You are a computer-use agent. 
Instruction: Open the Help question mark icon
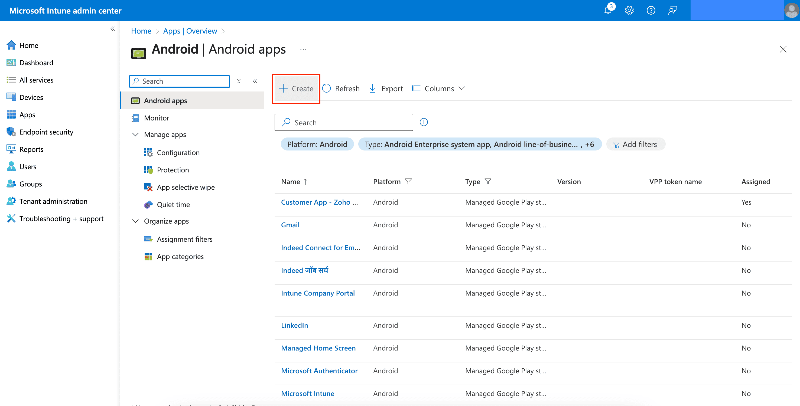click(x=651, y=10)
